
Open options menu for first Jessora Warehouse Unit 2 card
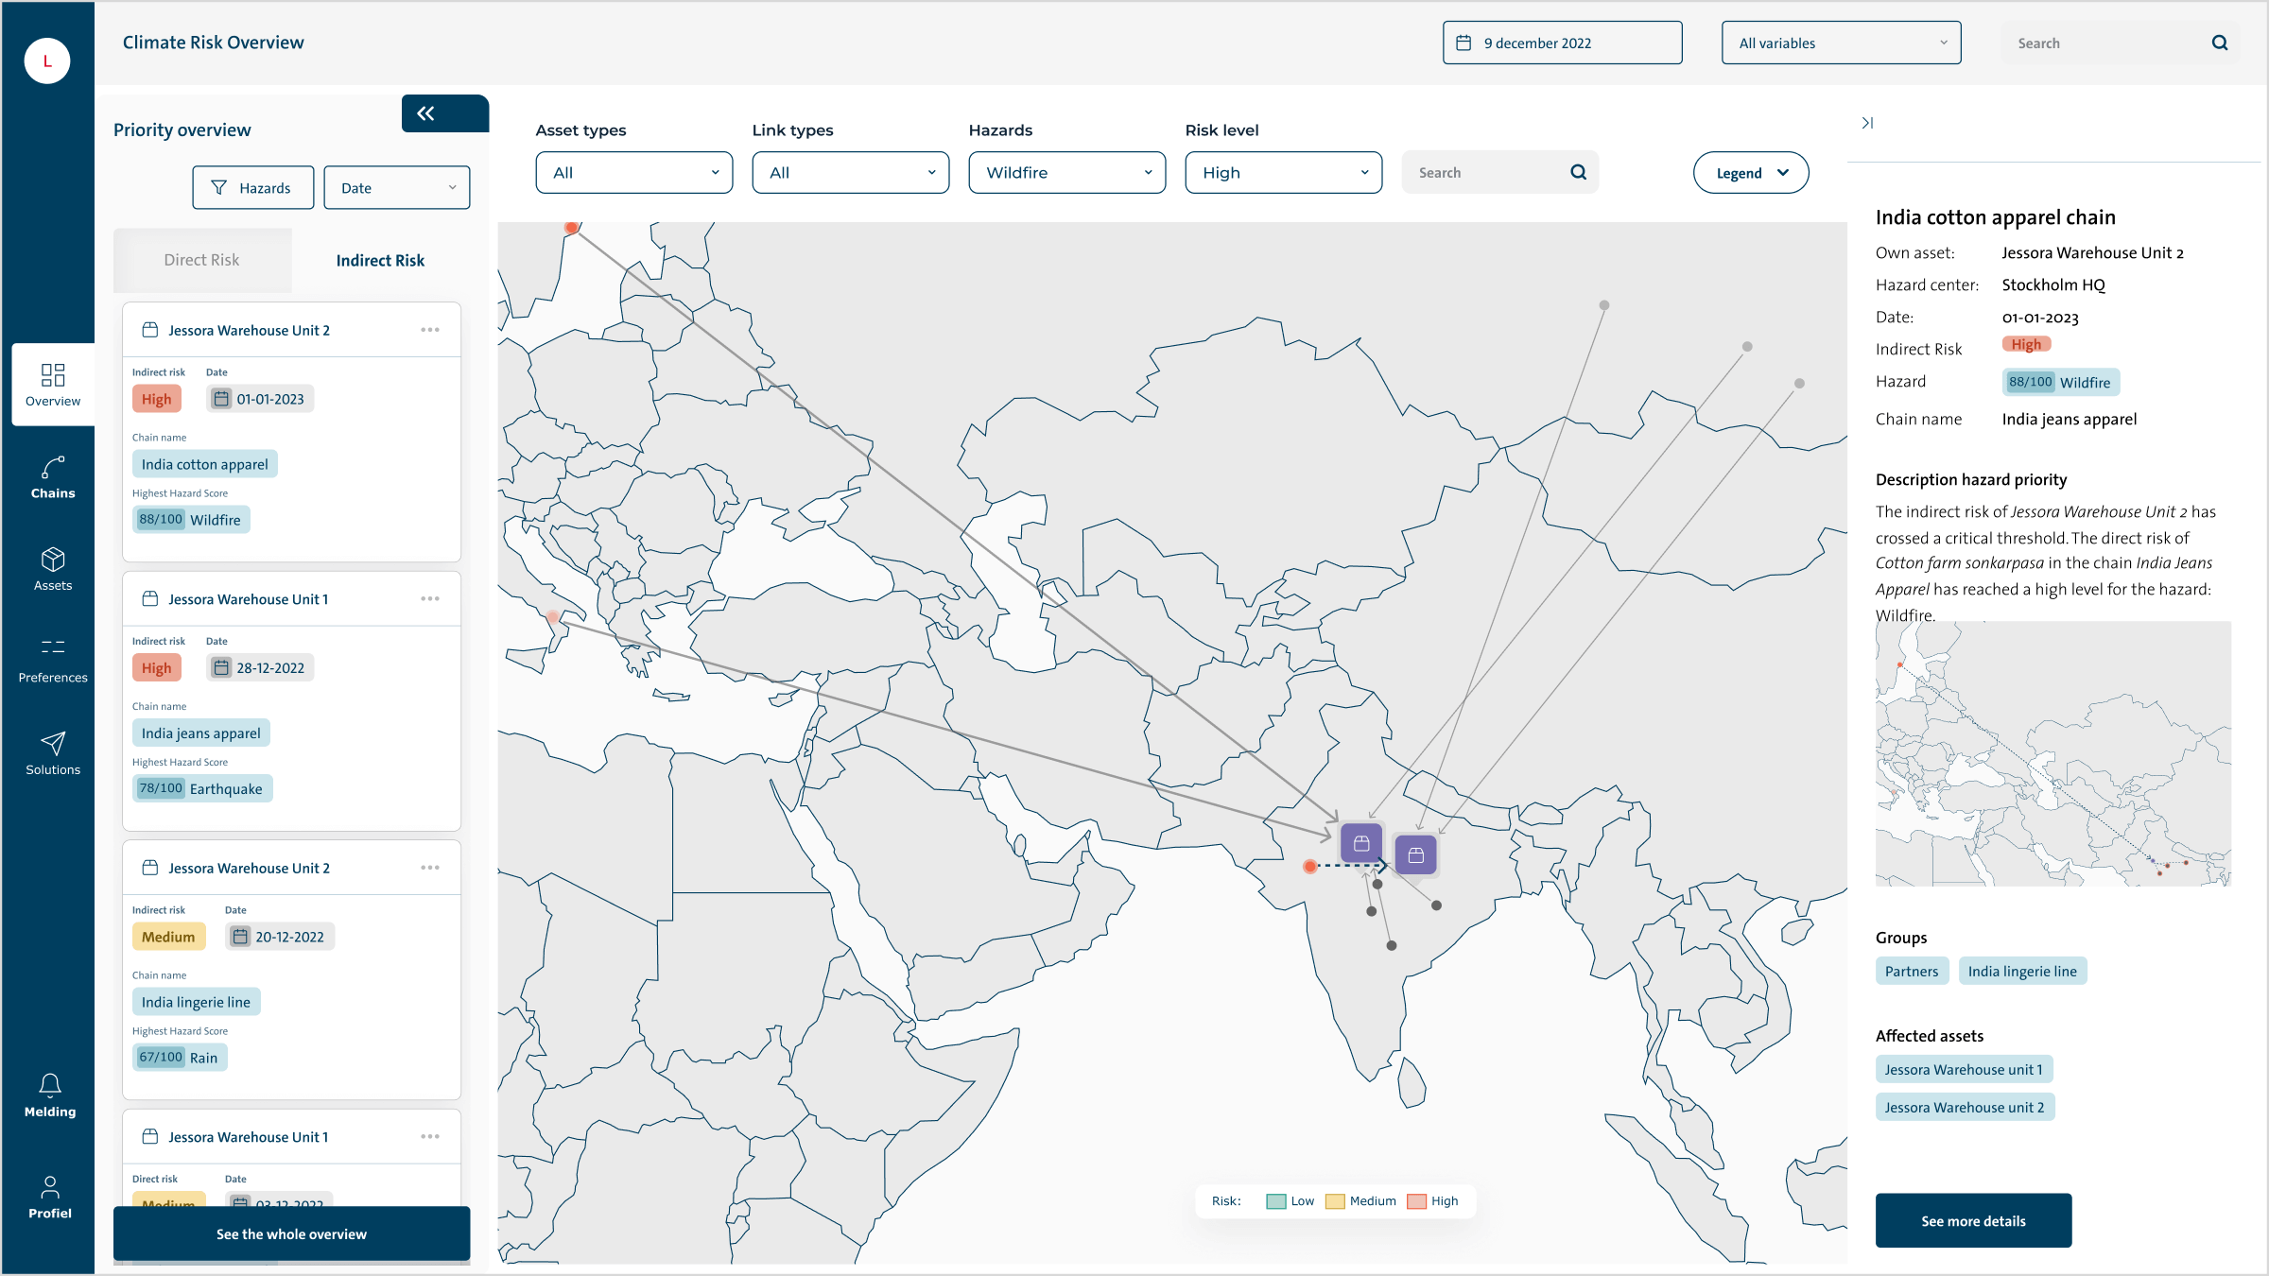click(x=430, y=330)
